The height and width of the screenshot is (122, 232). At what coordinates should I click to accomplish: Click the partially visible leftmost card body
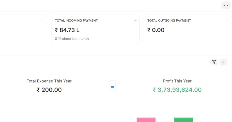pyautogui.click(x=22, y=31)
